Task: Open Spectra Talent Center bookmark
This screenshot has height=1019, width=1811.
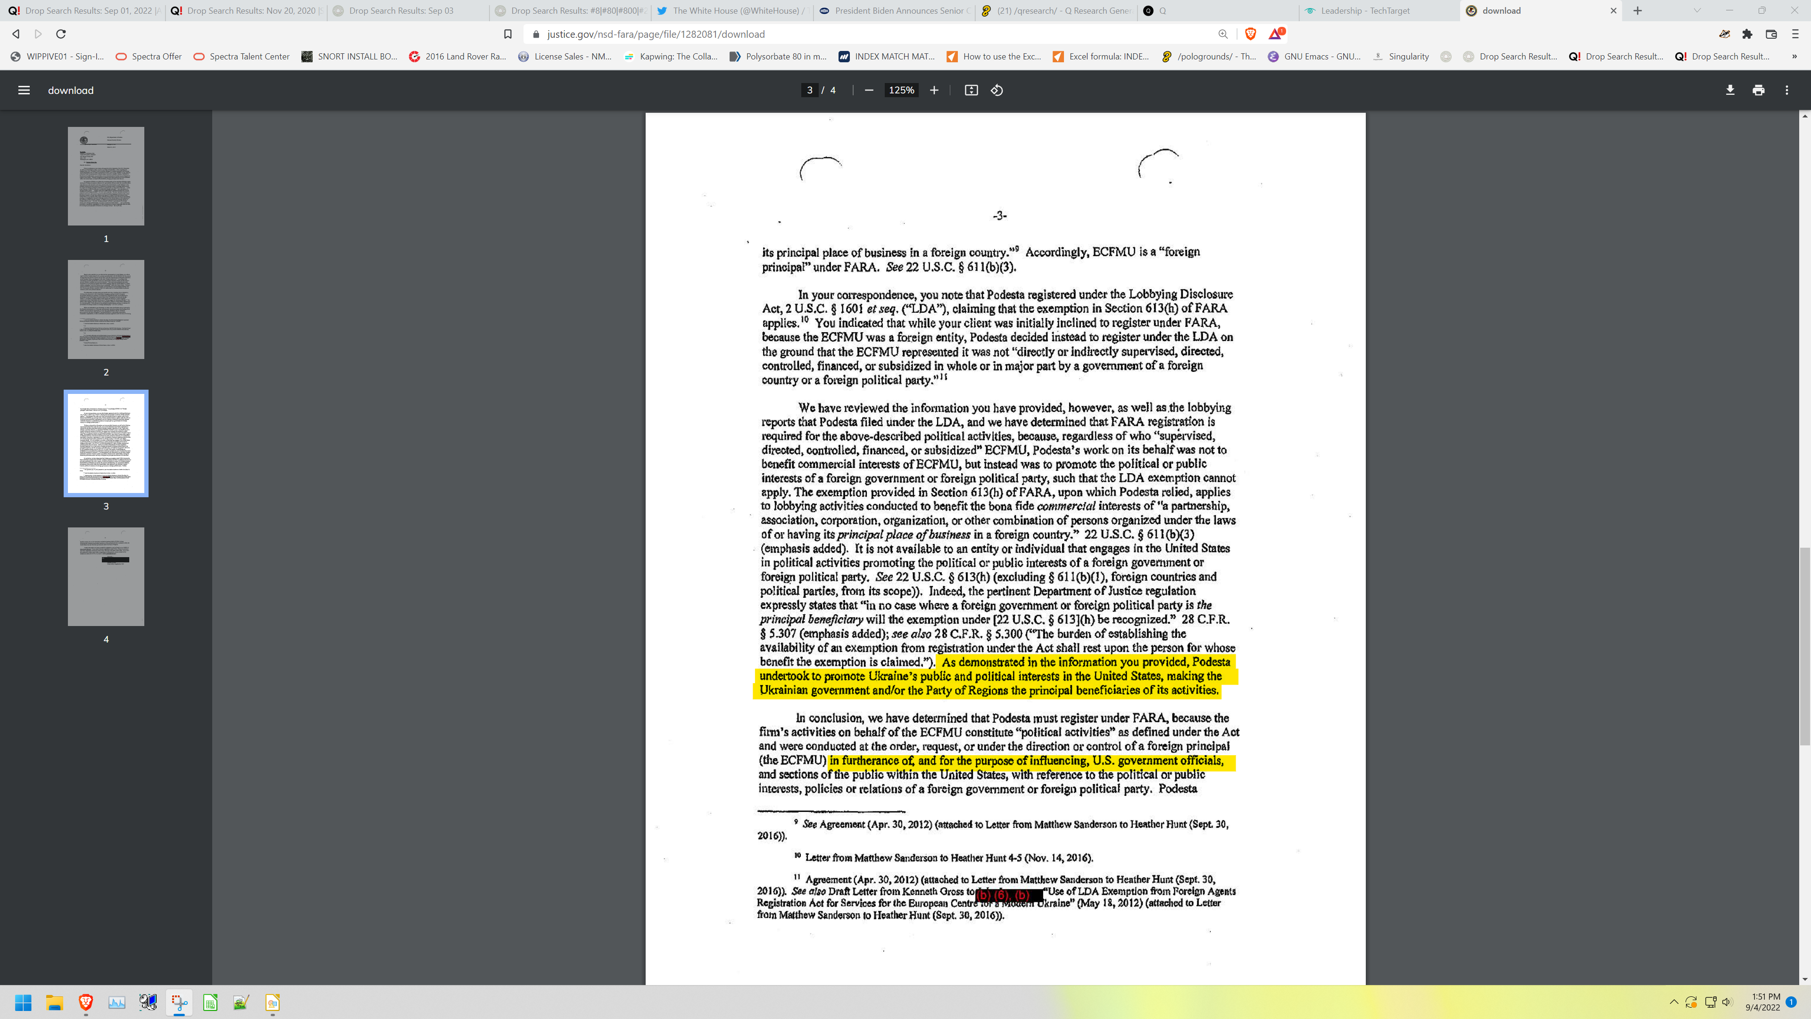Action: point(242,56)
